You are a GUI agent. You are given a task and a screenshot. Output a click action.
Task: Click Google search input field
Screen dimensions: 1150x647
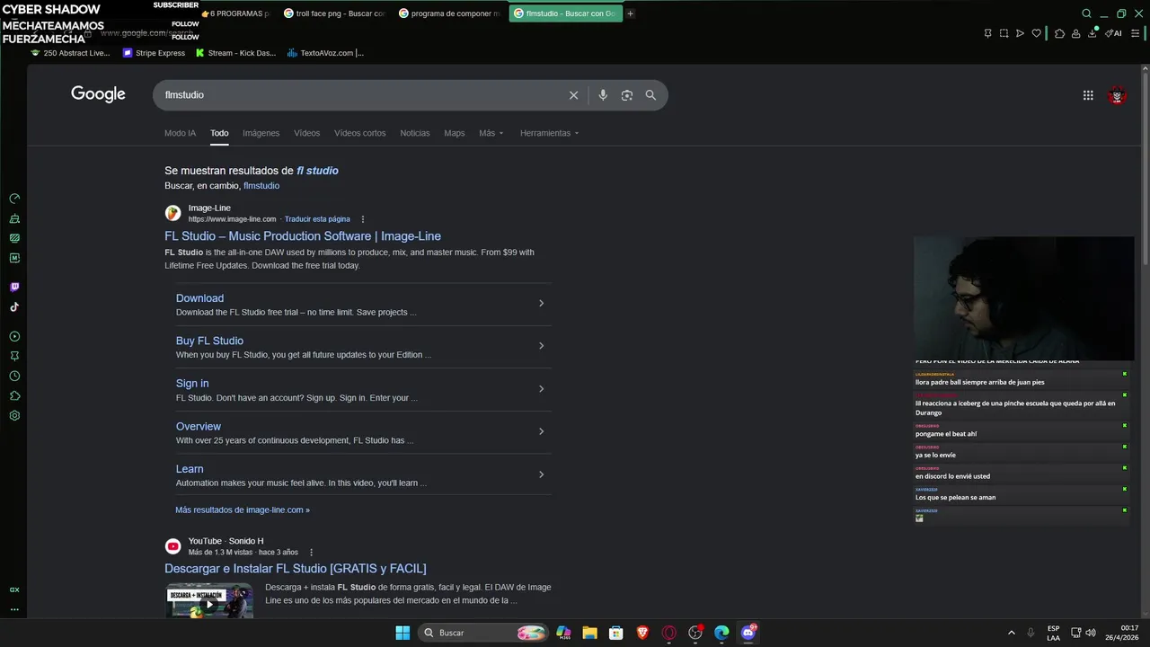coord(359,95)
